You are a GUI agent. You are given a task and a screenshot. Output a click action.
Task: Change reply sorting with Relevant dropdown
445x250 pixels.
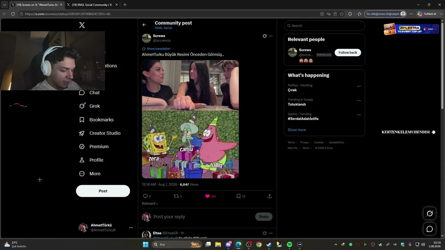pos(150,203)
